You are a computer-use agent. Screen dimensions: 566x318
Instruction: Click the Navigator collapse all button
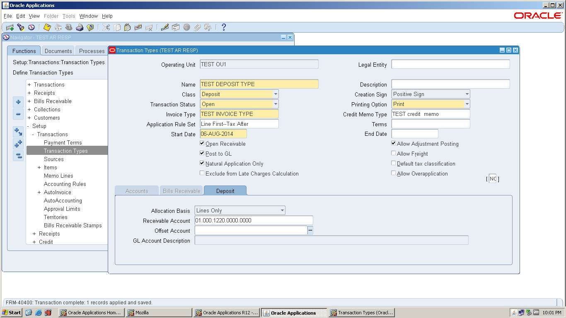tap(18, 156)
